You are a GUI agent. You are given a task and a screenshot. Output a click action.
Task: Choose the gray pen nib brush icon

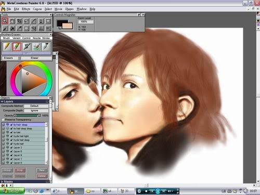(46, 46)
